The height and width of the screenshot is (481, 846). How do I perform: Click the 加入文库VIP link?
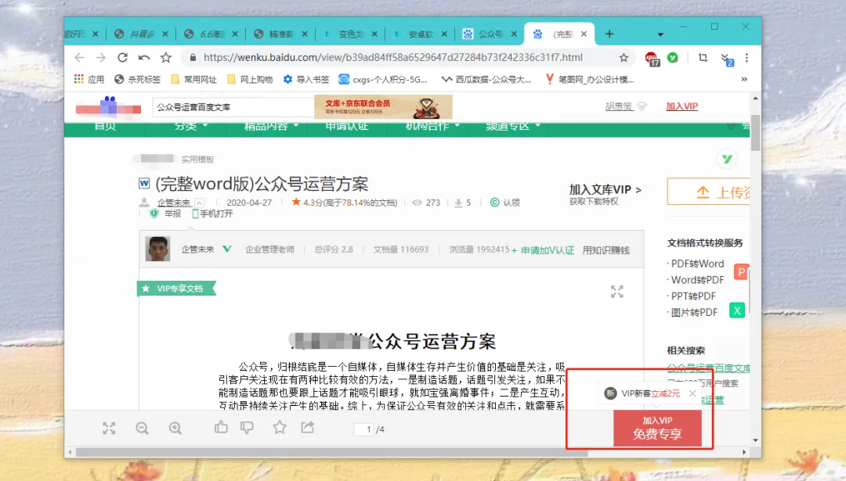point(605,189)
